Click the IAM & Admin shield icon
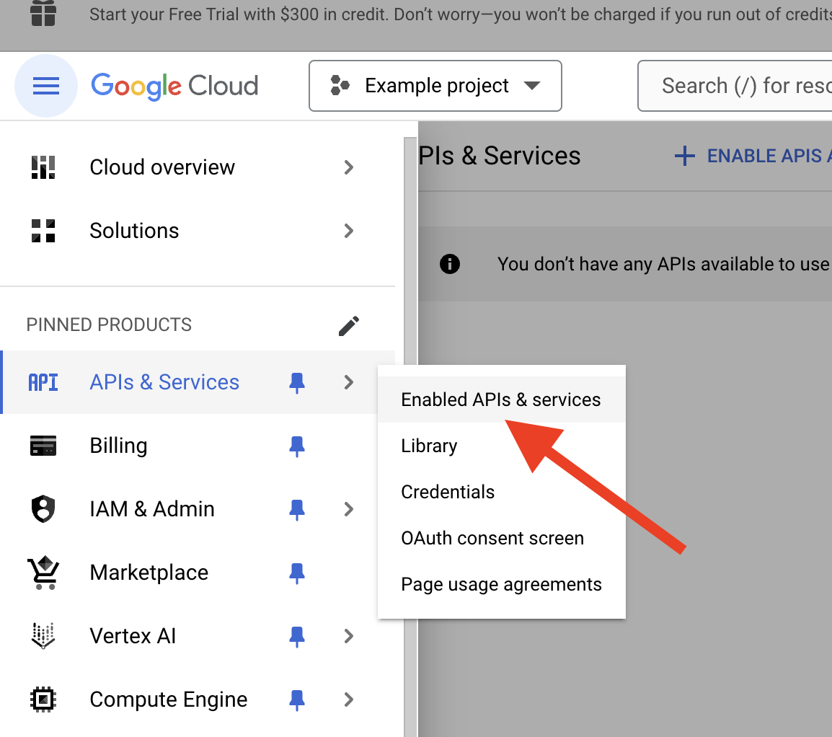832x737 pixels. [43, 509]
